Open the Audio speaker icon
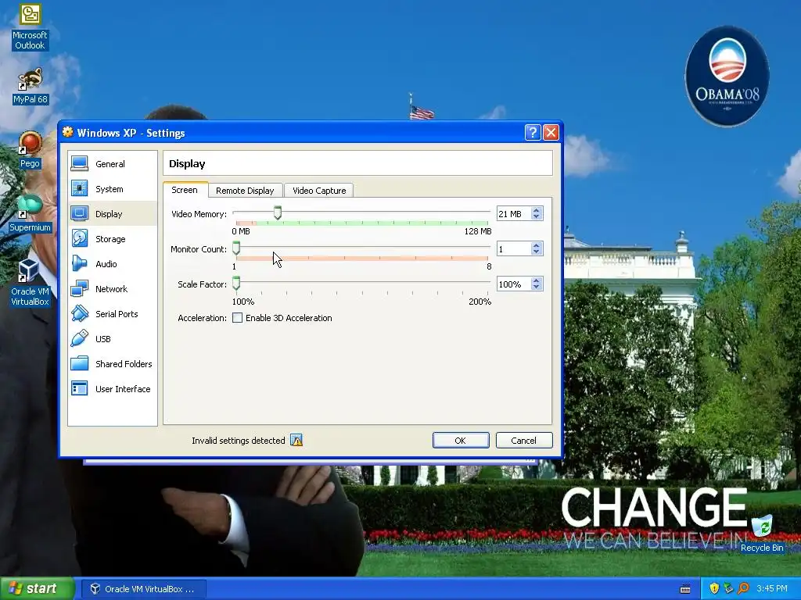 80,264
